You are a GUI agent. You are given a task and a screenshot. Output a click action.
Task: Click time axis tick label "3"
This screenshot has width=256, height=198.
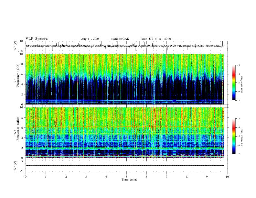tap(86, 177)
